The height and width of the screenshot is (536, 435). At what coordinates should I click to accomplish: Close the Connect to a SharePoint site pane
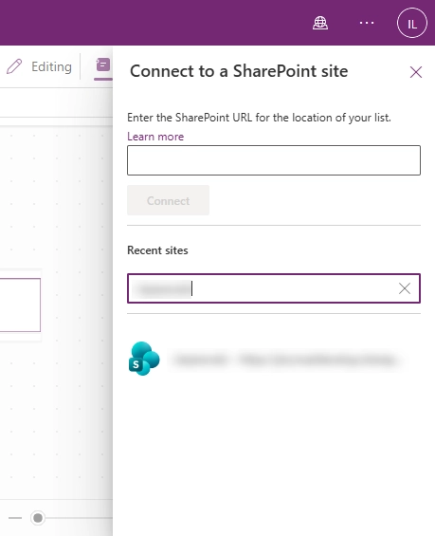pos(415,72)
